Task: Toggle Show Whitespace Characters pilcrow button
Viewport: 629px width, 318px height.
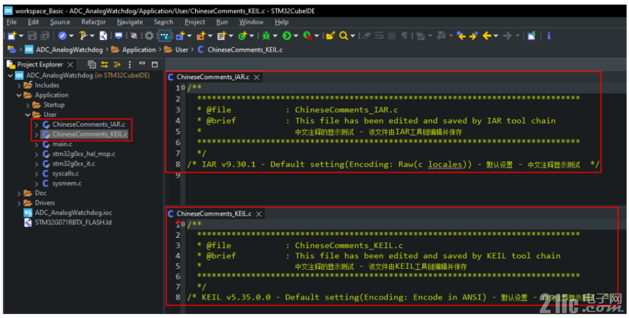Action: point(404,35)
